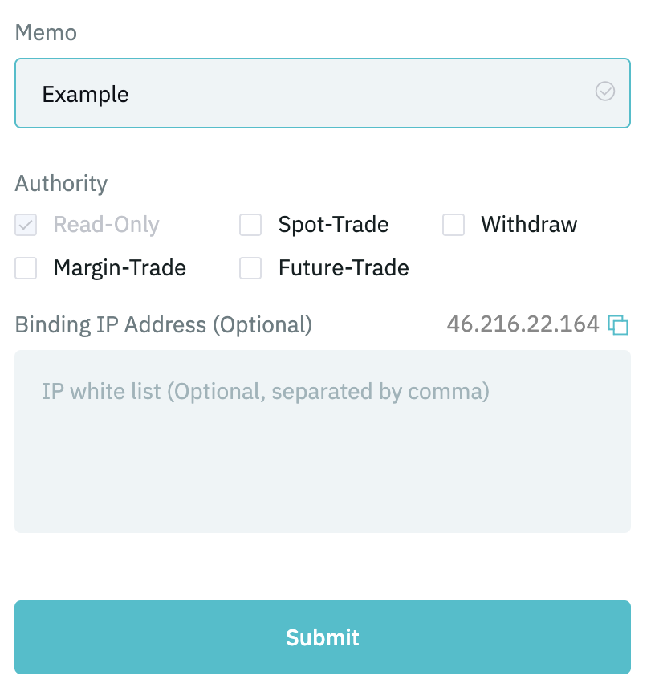Focus the Memo input field
The image size is (663, 700).
click(x=323, y=93)
